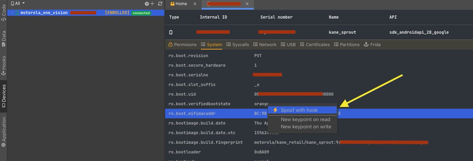Screen dimensions: 473x161
Task: Select the Devices side panel
Action: point(4,95)
